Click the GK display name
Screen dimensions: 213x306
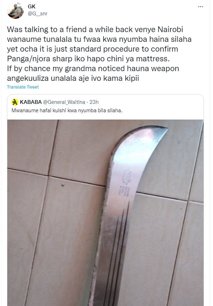(x=32, y=7)
